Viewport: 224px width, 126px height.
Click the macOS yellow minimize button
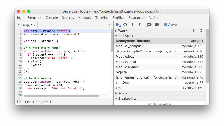point(24,11)
